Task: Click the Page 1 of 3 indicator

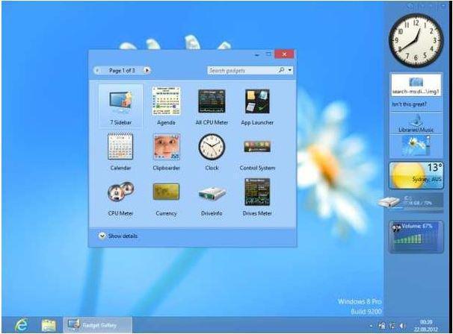Action: point(122,70)
